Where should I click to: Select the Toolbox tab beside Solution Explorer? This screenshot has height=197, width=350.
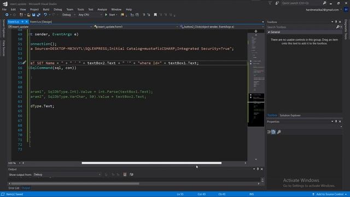[x=272, y=115]
